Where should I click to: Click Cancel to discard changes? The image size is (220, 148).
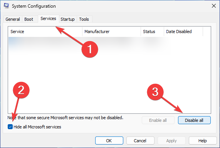pos(140,140)
